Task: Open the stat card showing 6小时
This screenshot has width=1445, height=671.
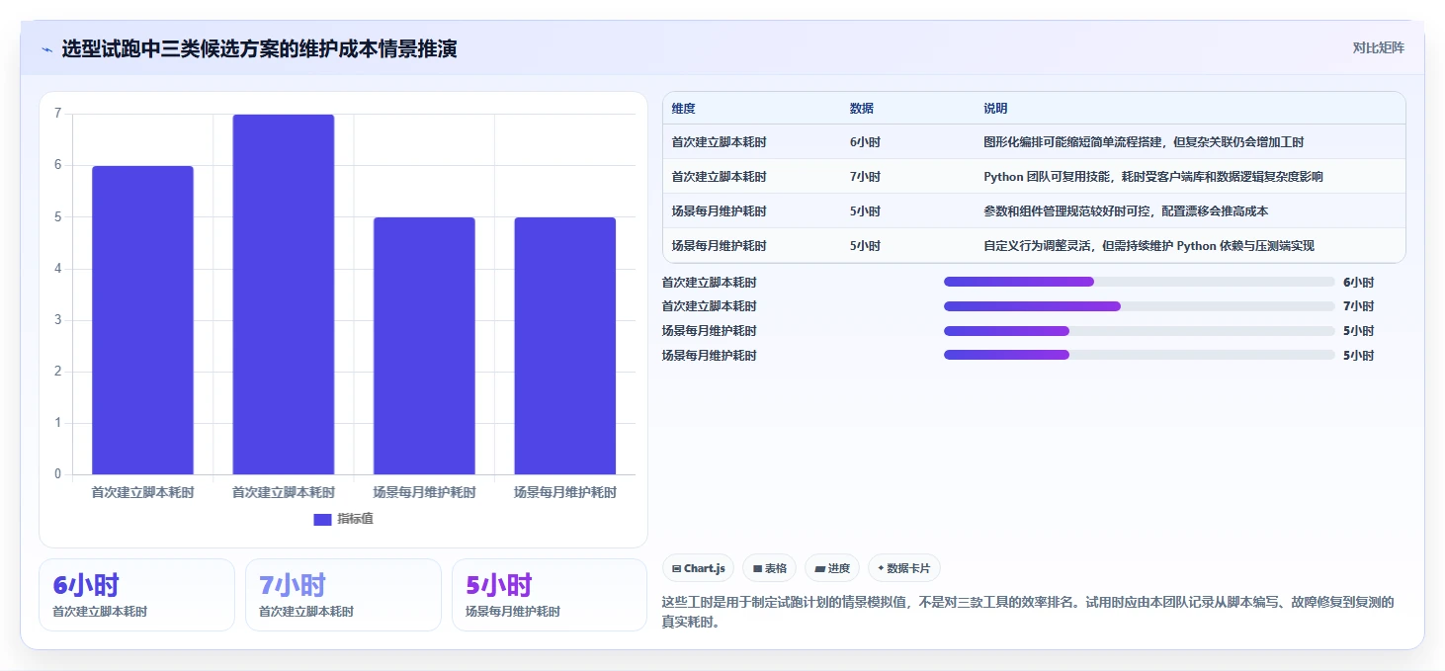Action: (136, 595)
